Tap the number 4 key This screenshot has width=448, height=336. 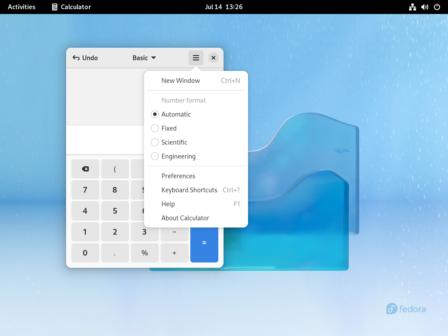point(85,211)
